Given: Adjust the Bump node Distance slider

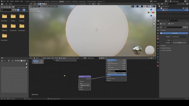Looking at the screenshot, I should click(85, 85).
